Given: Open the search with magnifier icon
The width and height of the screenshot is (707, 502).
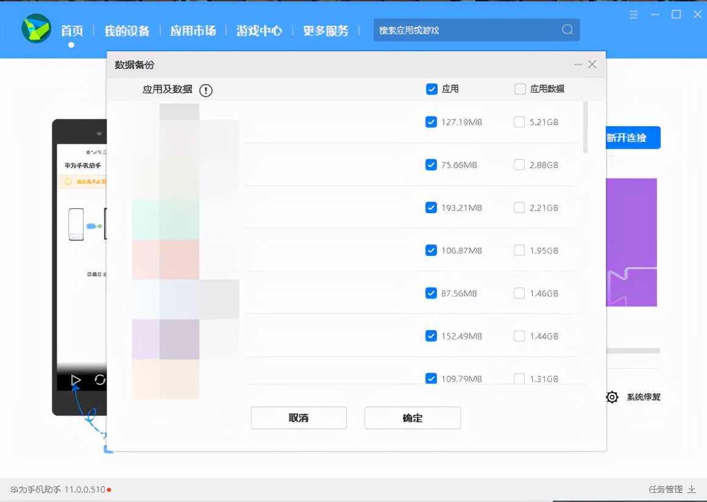Looking at the screenshot, I should (x=567, y=29).
